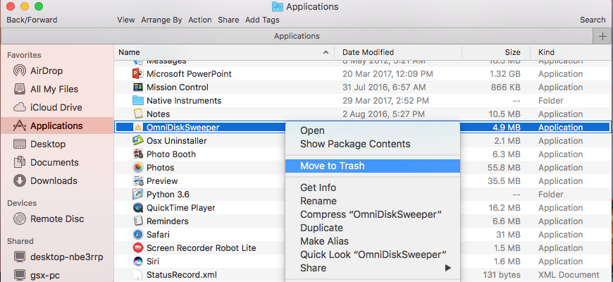Viewport: 613px width, 282px height.
Task: Click the Preview app icon
Action: tap(138, 181)
